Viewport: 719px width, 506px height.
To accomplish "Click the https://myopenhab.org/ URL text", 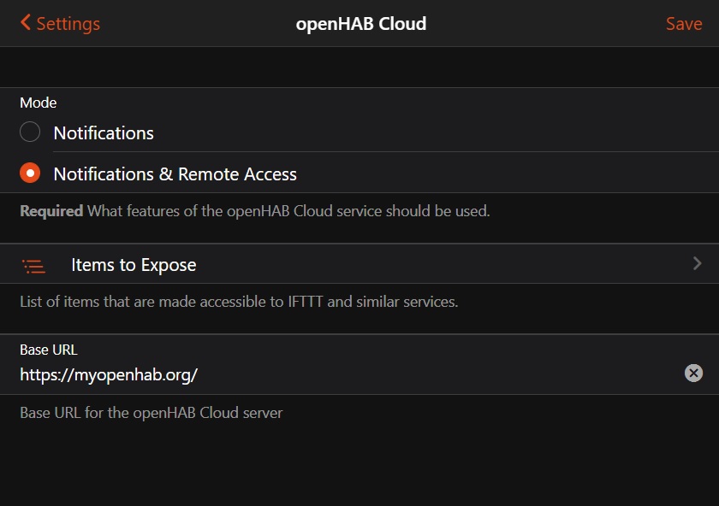I will (x=109, y=375).
